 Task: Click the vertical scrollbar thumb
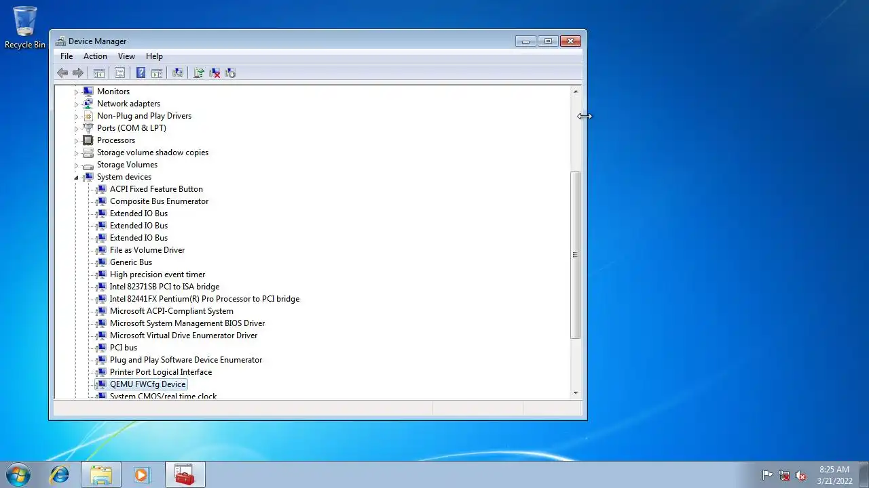(576, 255)
